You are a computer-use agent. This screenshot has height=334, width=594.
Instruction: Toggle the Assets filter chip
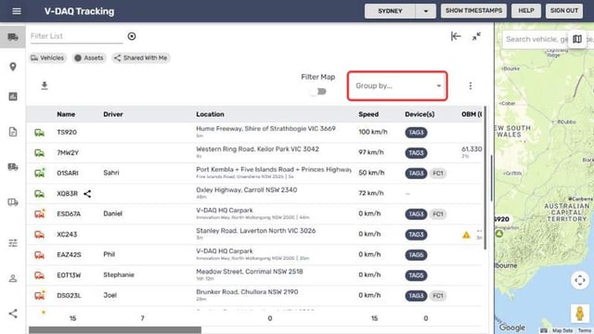pos(89,58)
